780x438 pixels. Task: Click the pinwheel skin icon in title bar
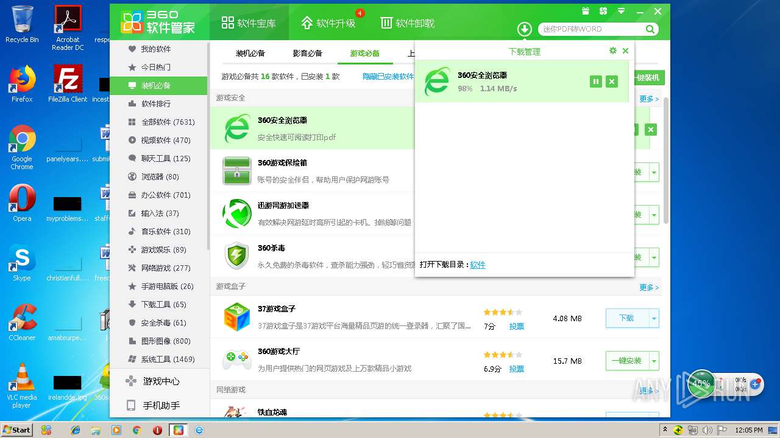click(603, 11)
